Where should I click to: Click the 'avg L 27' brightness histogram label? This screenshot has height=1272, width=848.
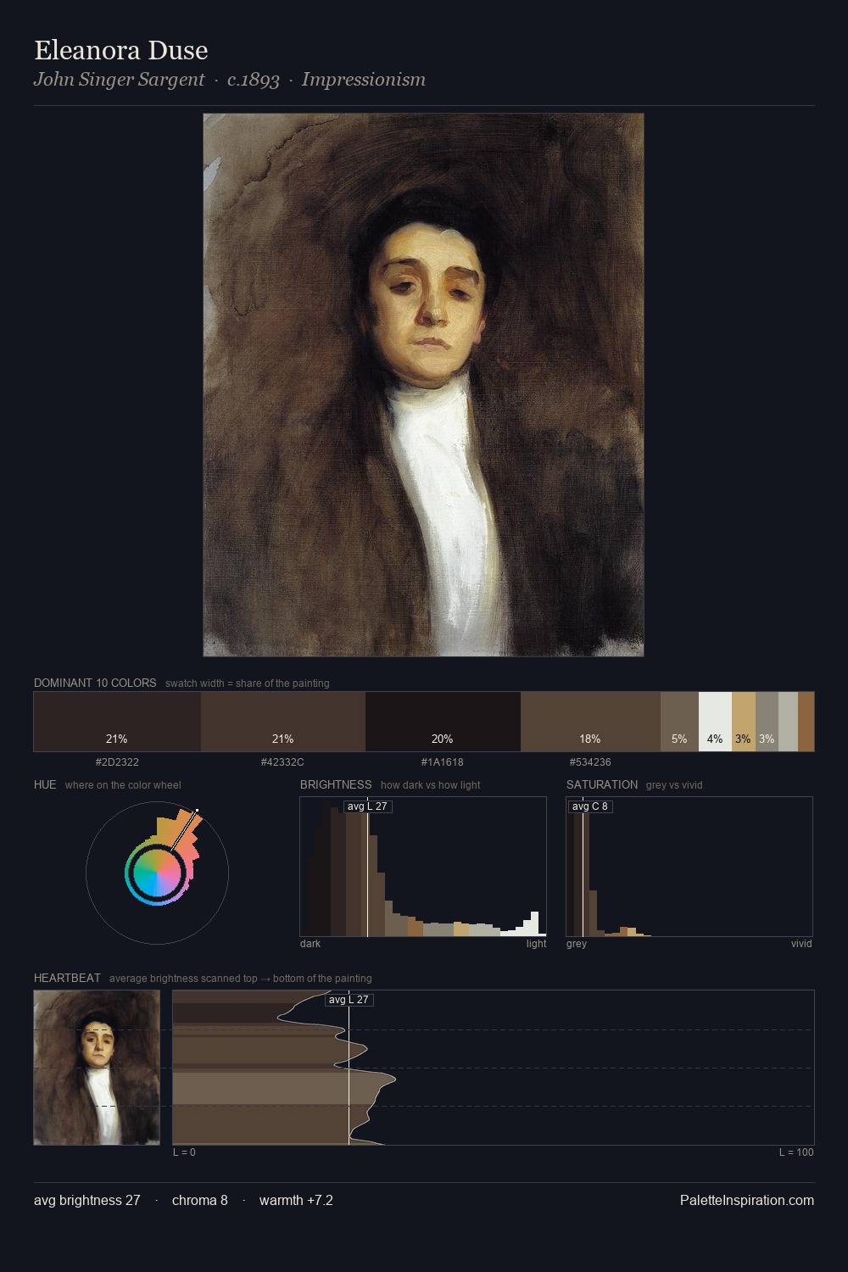point(367,806)
